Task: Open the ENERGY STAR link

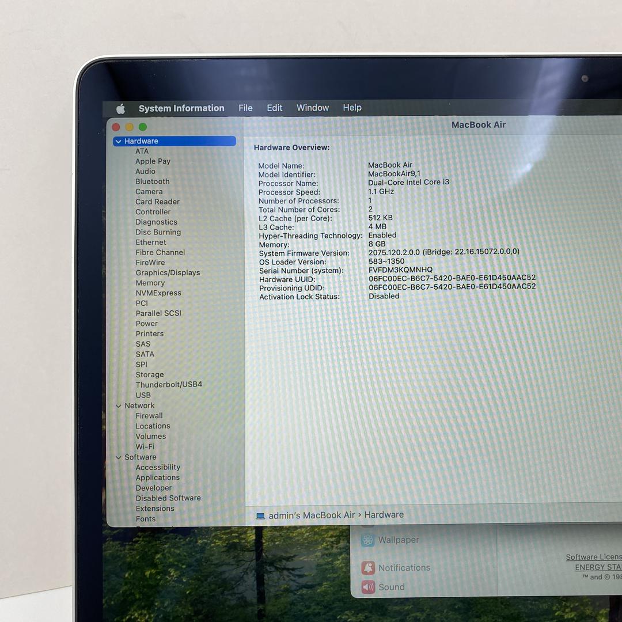Action: tap(598, 567)
